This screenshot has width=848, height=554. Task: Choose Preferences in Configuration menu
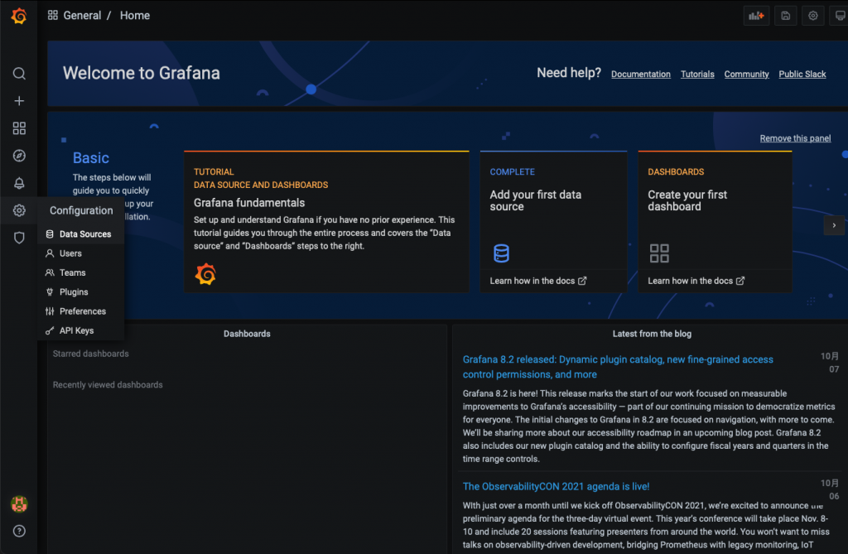click(81, 311)
